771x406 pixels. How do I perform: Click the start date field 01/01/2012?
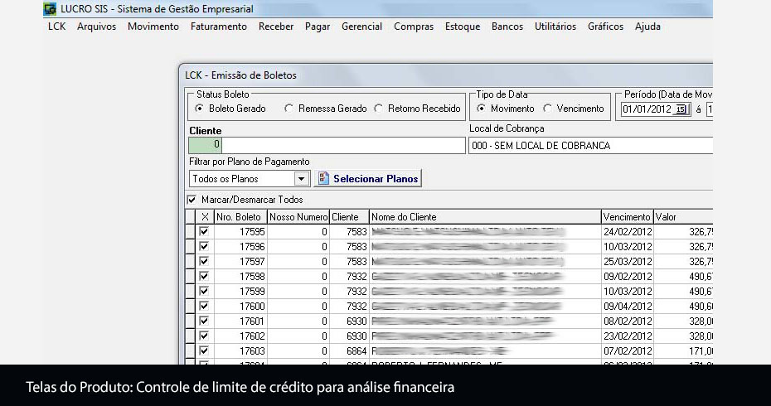click(647, 109)
